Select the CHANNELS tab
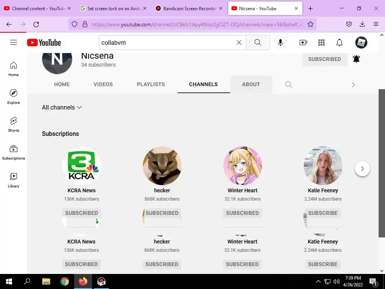385x289 pixels. [203, 84]
